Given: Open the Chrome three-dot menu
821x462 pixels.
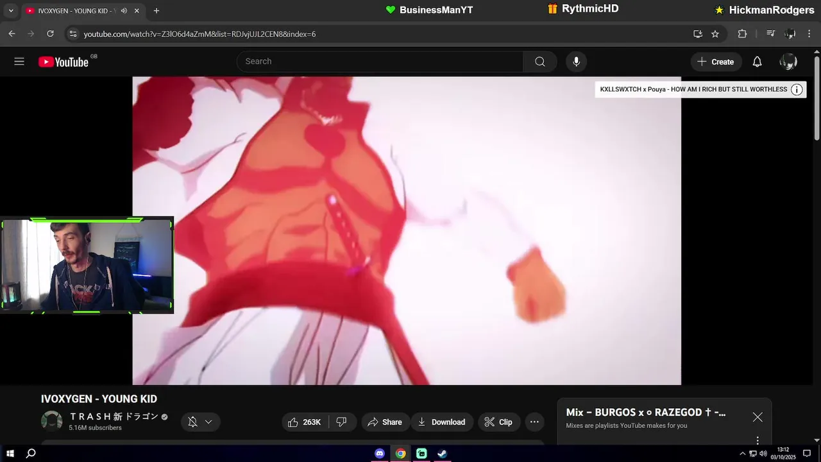Looking at the screenshot, I should point(809,33).
